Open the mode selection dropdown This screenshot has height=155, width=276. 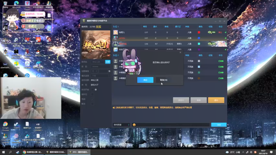tap(100, 76)
